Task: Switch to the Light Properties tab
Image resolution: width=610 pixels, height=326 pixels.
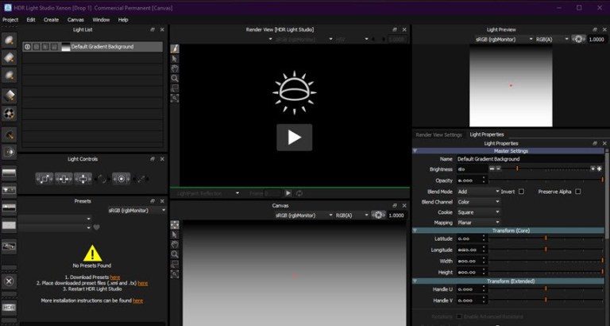Action: tap(487, 134)
